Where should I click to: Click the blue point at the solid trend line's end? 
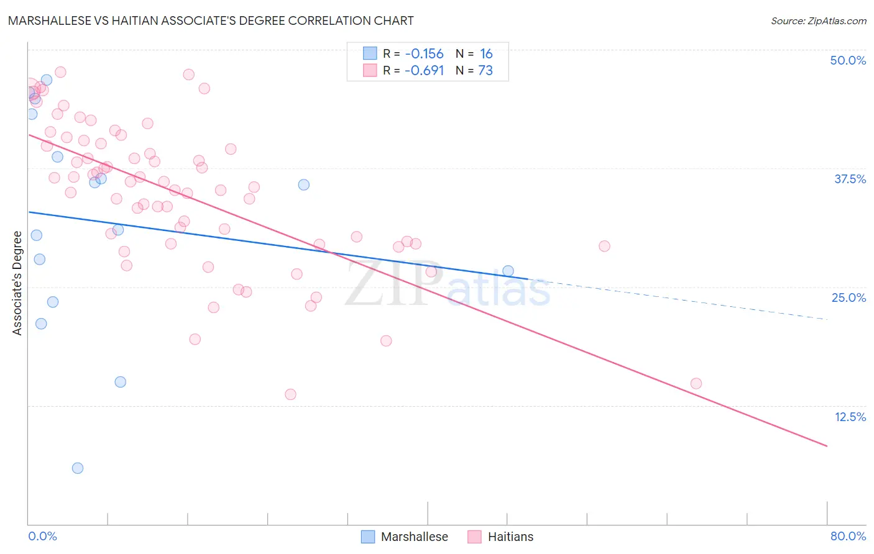click(x=508, y=271)
